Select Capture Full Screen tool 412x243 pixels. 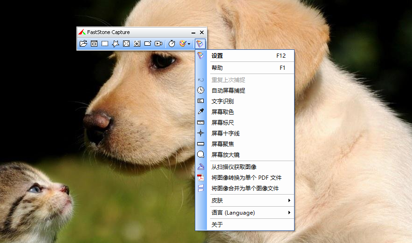pos(126,44)
